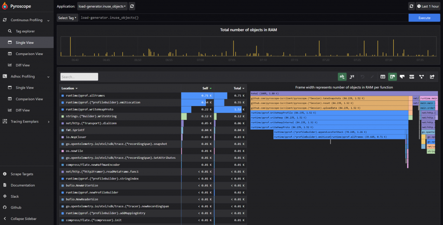Select the compress/flate.newHuffmanEncoder row
This screenshot has height=225, width=443.
(153, 165)
